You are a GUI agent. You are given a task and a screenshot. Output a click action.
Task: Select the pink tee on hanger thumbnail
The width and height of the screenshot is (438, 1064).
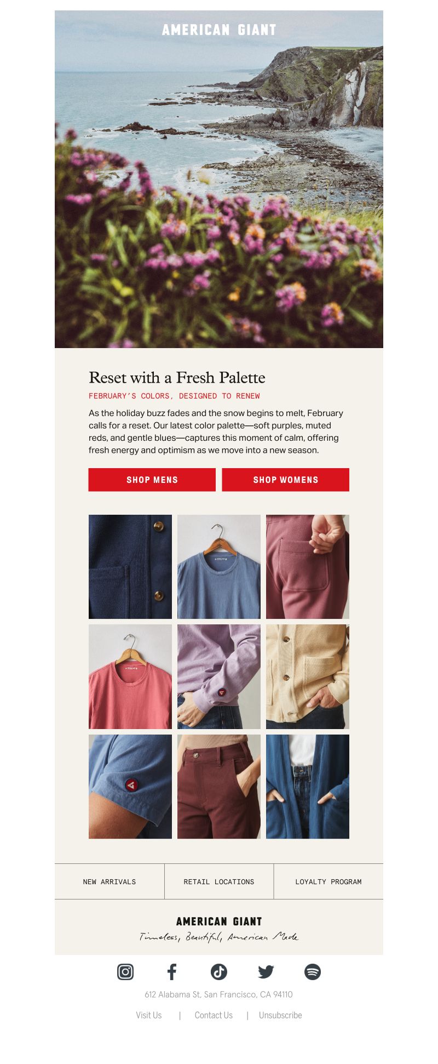pyautogui.click(x=130, y=677)
